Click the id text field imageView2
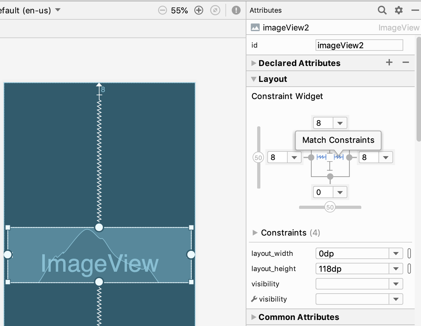Viewport: 421px width, 326px height. pos(359,45)
